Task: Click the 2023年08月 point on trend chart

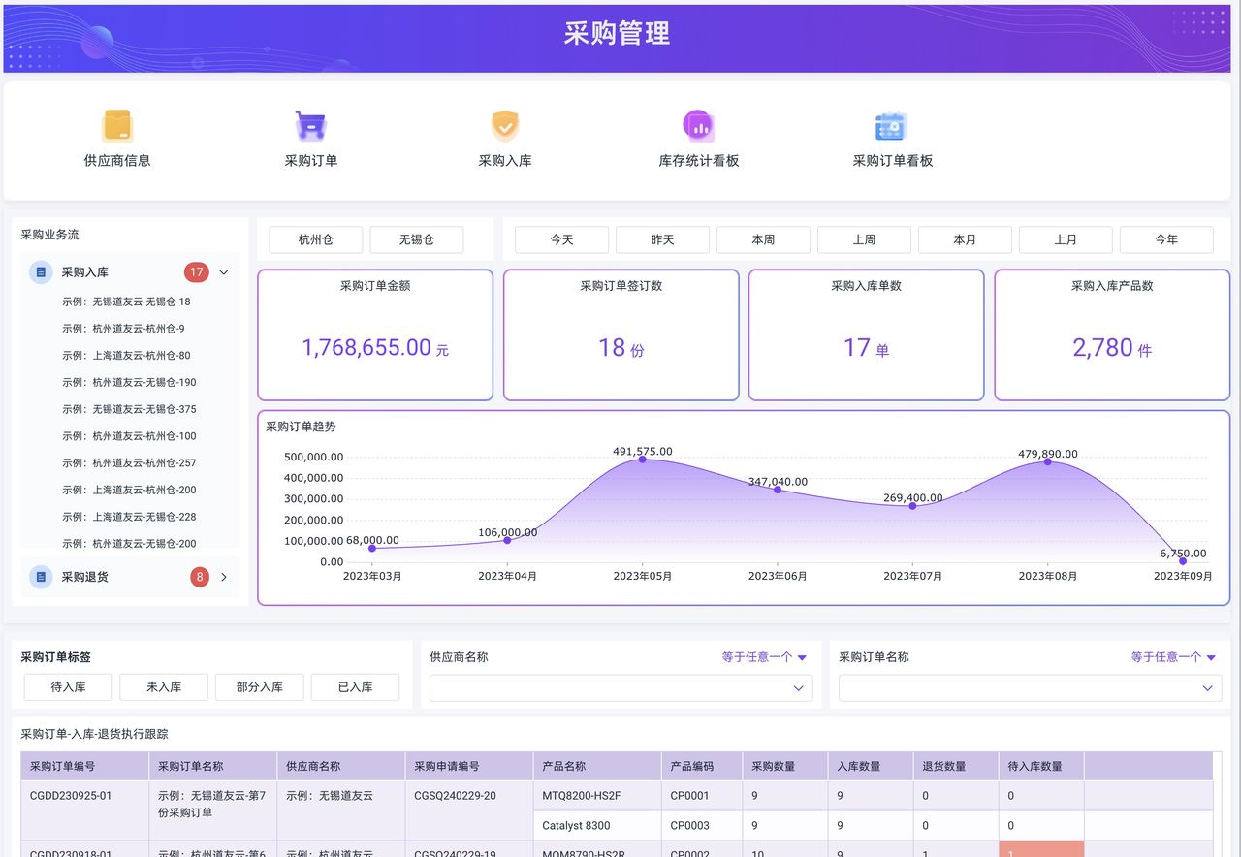Action: [x=1047, y=462]
